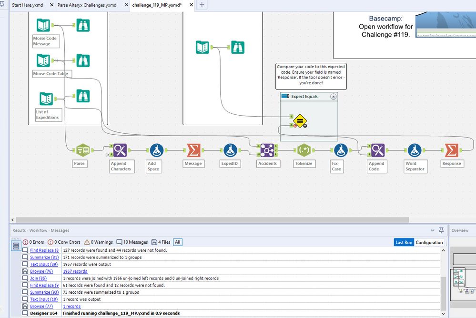The image size is (476, 318).
Task: Close the Start Here.yxmd tab
Action: (51, 5)
